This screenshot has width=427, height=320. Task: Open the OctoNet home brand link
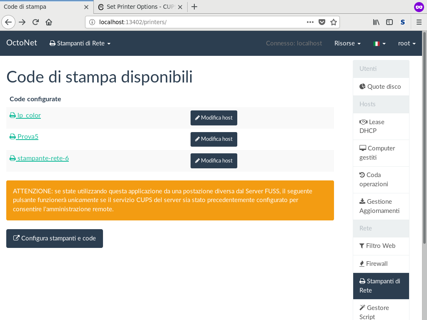(x=22, y=43)
